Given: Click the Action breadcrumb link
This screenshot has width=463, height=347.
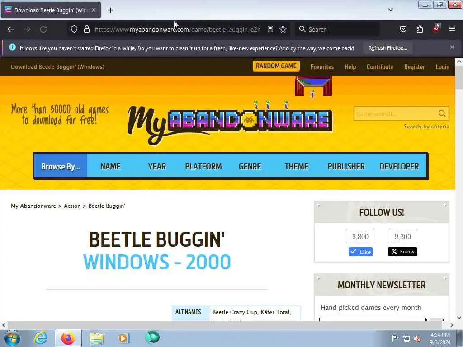Looking at the screenshot, I should [x=72, y=206].
